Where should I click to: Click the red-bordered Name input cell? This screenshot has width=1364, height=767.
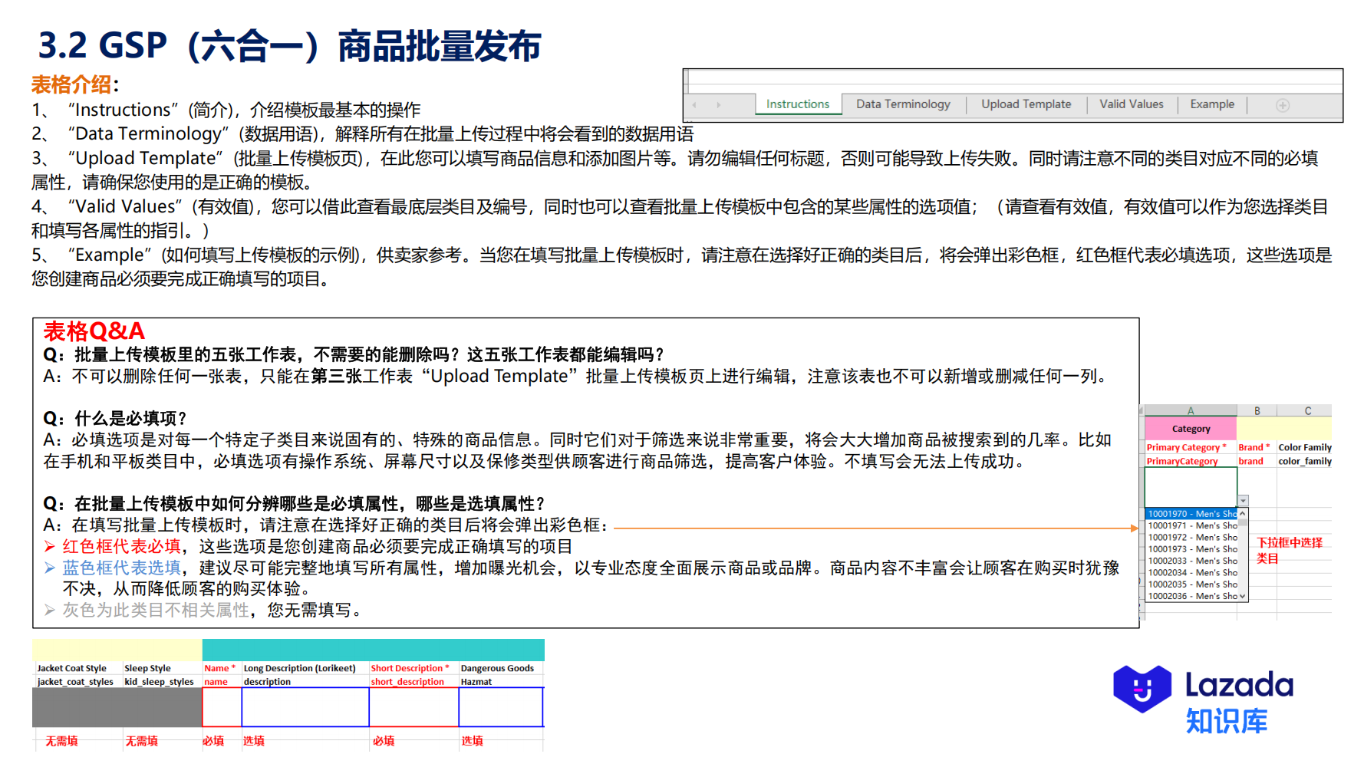(x=222, y=707)
